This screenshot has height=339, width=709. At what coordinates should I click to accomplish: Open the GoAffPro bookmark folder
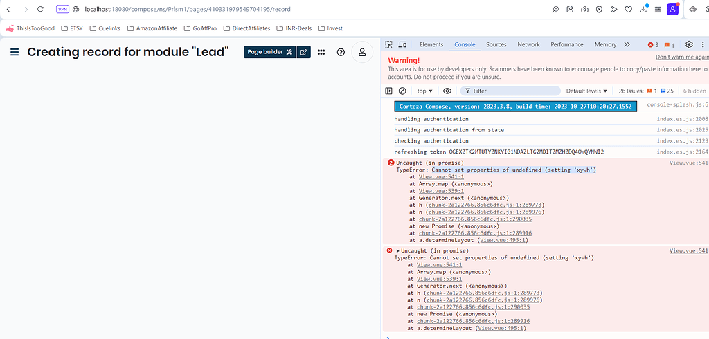pos(200,28)
